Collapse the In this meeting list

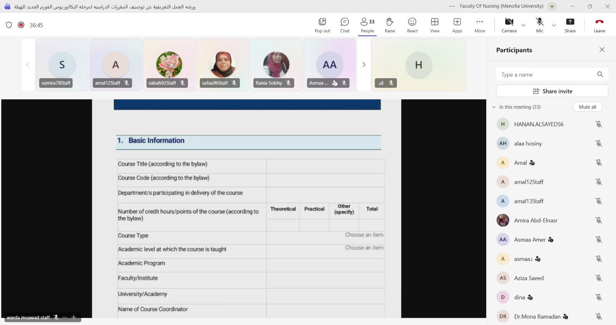(494, 107)
